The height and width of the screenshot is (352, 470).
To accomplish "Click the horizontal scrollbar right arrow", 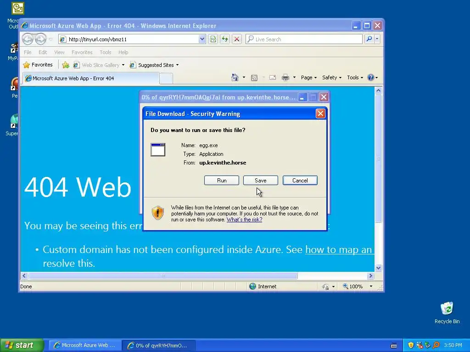I will pos(370,275).
